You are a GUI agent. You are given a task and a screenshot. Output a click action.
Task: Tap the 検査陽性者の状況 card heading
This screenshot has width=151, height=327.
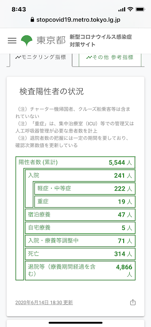[x=51, y=91]
